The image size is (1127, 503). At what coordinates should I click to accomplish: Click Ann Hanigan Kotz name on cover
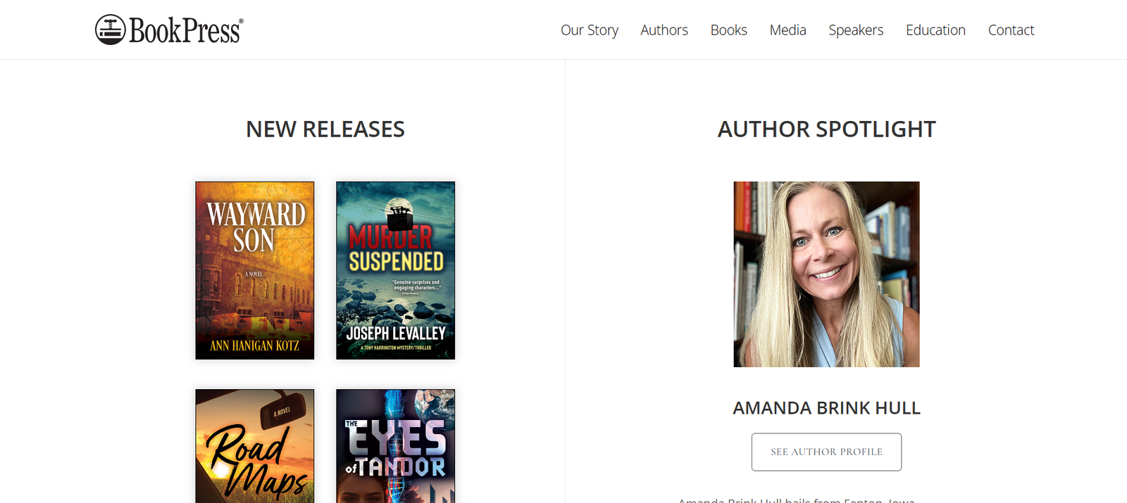[255, 345]
